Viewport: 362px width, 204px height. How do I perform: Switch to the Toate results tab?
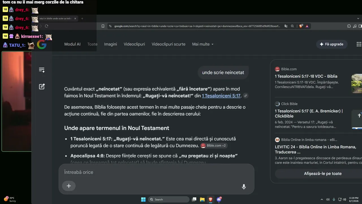(x=92, y=44)
